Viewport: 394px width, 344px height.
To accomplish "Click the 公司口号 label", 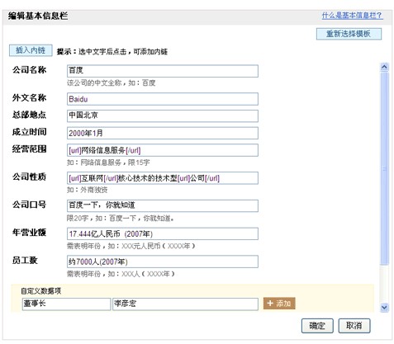I will point(29,205).
